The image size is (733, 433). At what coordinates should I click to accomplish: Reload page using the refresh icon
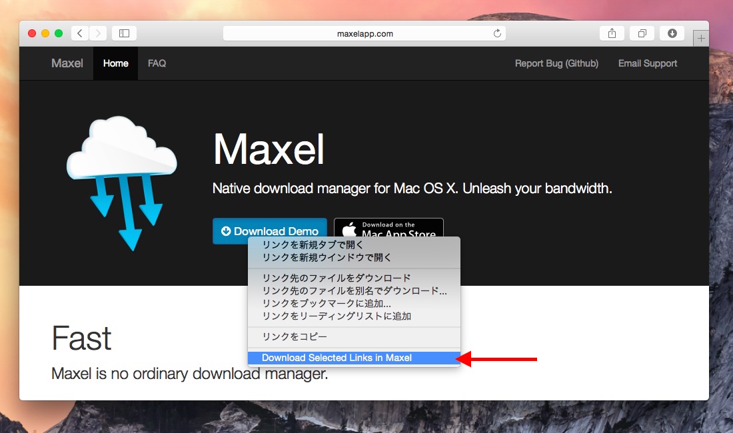coord(497,33)
